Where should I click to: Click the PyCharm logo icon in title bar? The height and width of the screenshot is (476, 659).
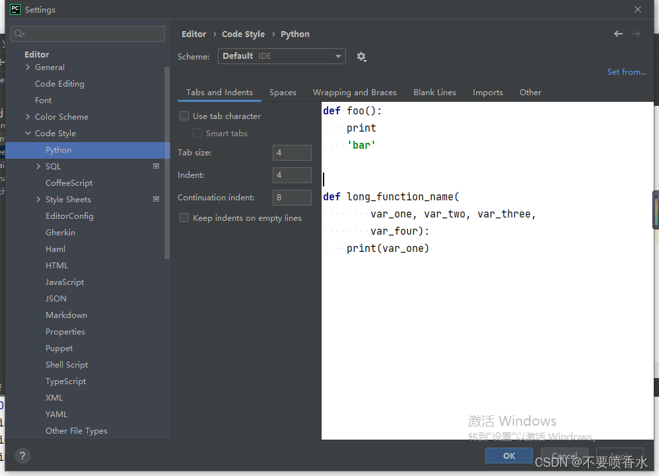pyautogui.click(x=15, y=9)
